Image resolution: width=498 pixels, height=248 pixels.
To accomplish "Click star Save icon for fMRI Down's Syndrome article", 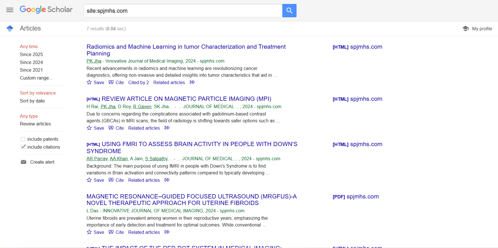I will click(89, 180).
